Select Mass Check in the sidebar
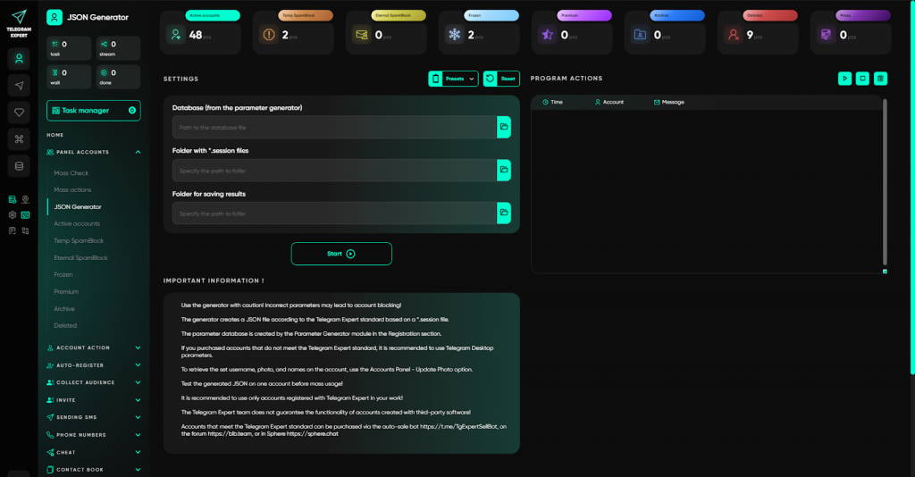Image resolution: width=915 pixels, height=477 pixels. (71, 173)
